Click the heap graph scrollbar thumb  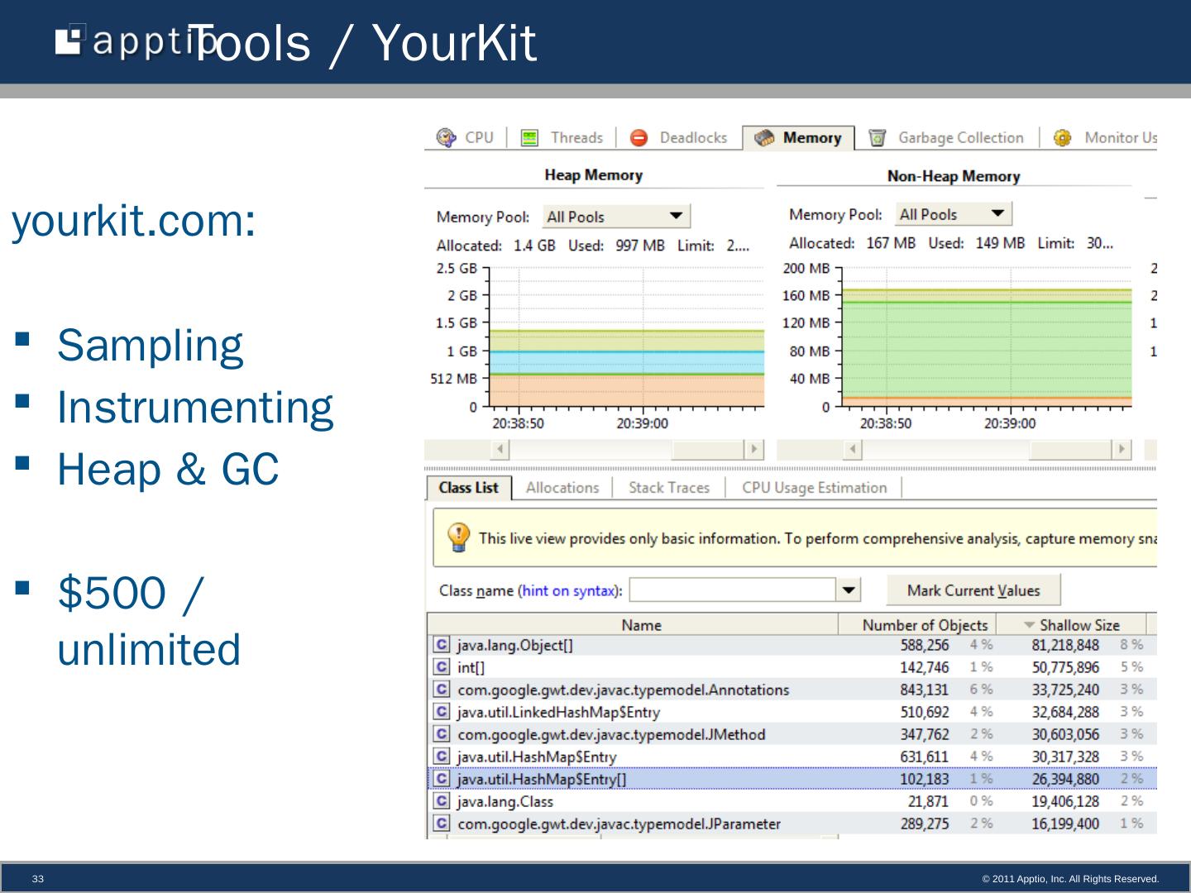707,449
